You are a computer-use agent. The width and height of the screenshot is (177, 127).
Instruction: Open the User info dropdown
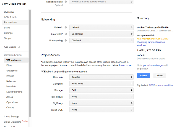101,77
